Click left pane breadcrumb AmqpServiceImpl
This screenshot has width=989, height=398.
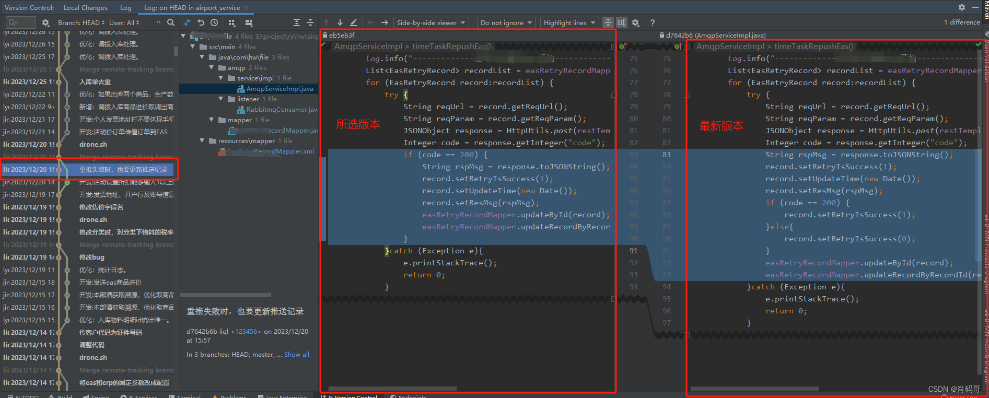tap(368, 46)
